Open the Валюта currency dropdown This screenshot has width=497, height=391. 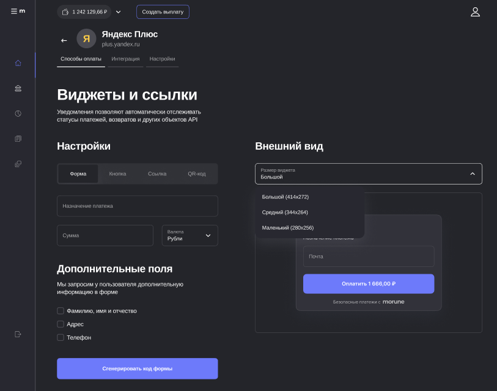[x=190, y=235]
